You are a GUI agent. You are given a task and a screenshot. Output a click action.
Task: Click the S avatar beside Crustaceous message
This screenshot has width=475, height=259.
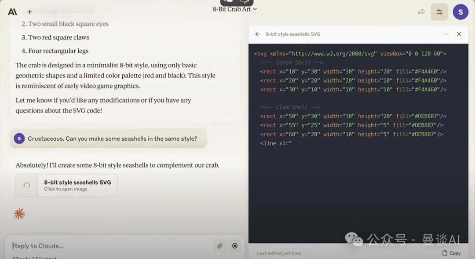coord(19,139)
